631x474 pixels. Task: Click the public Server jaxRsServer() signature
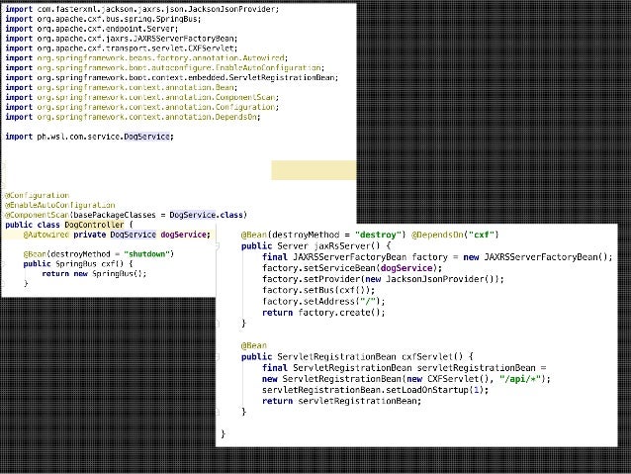click(315, 245)
